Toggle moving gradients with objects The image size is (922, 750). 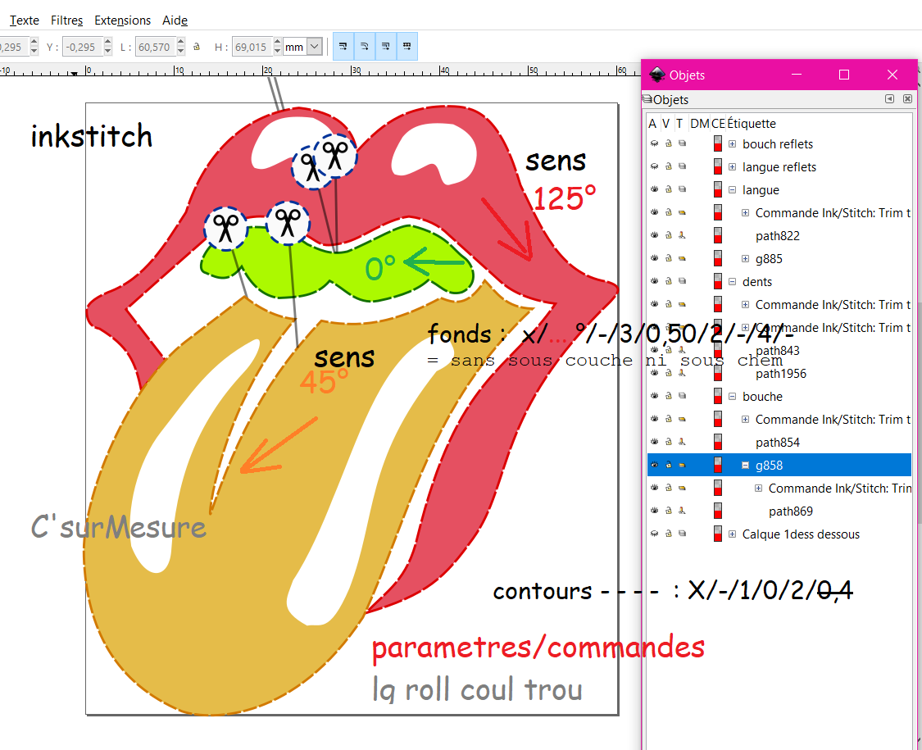tap(386, 47)
